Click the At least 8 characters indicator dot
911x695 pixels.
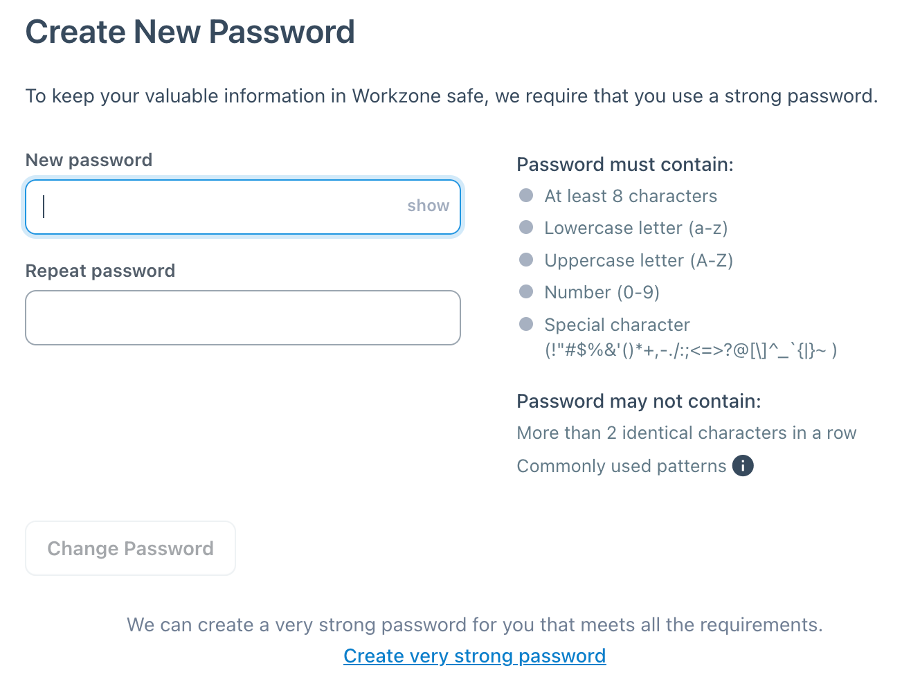click(x=526, y=196)
